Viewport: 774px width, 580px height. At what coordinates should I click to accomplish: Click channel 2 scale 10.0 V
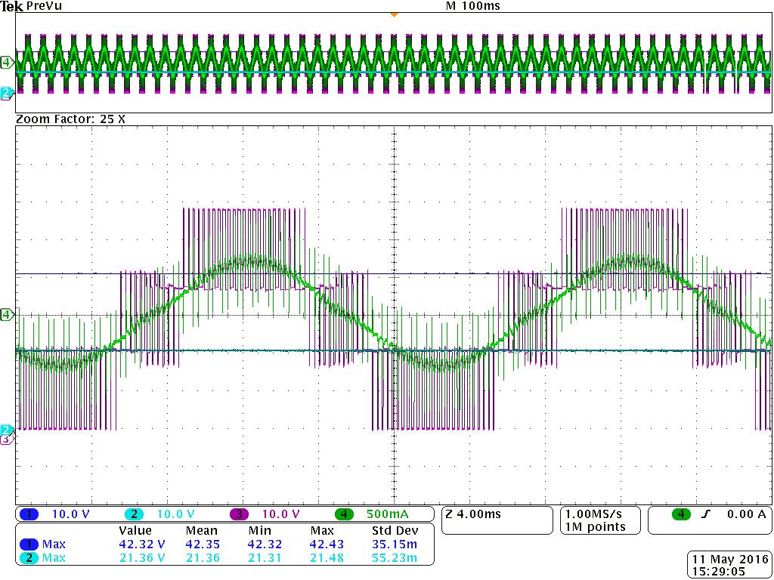(x=175, y=514)
